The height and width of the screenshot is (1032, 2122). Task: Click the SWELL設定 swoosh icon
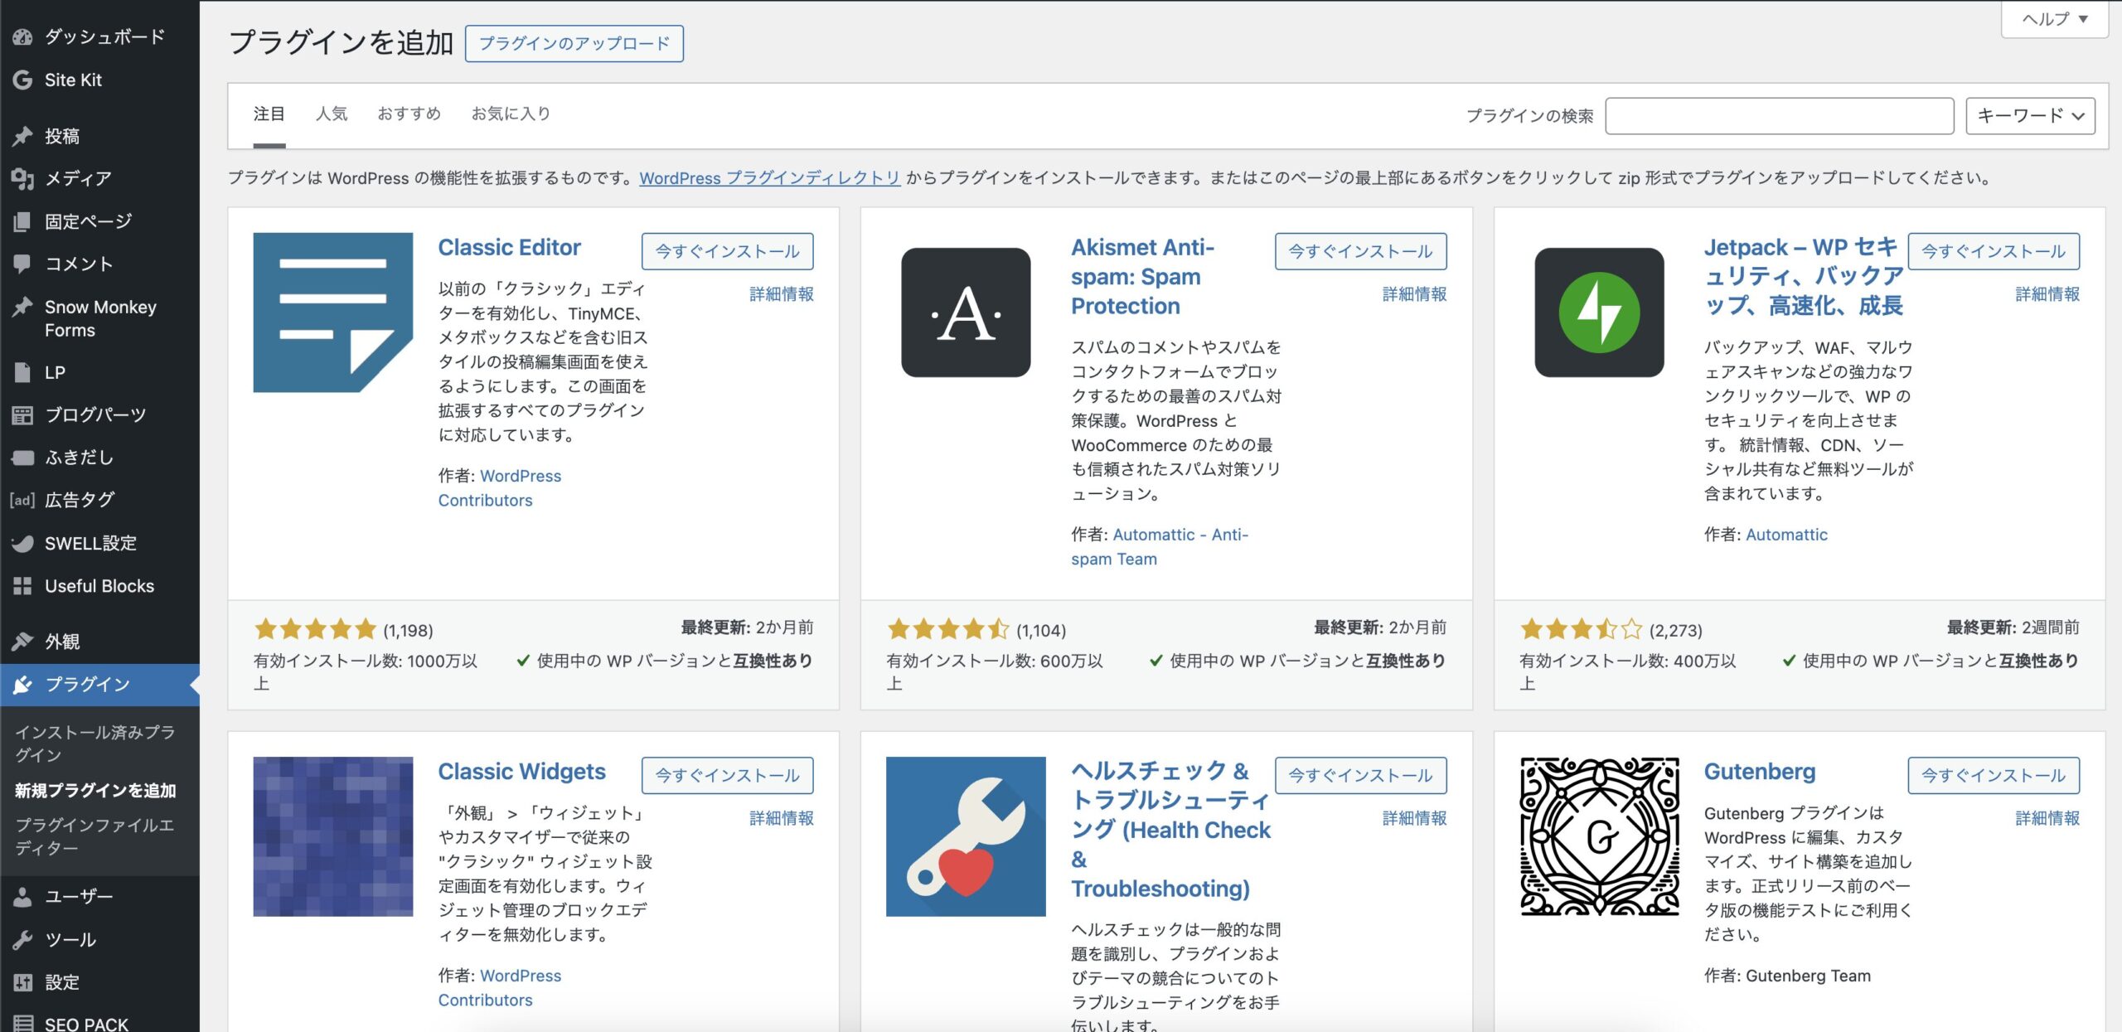pyautogui.click(x=22, y=543)
